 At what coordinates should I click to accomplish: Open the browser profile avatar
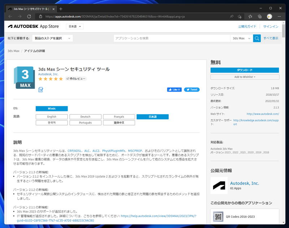pyautogui.click(x=269, y=16)
